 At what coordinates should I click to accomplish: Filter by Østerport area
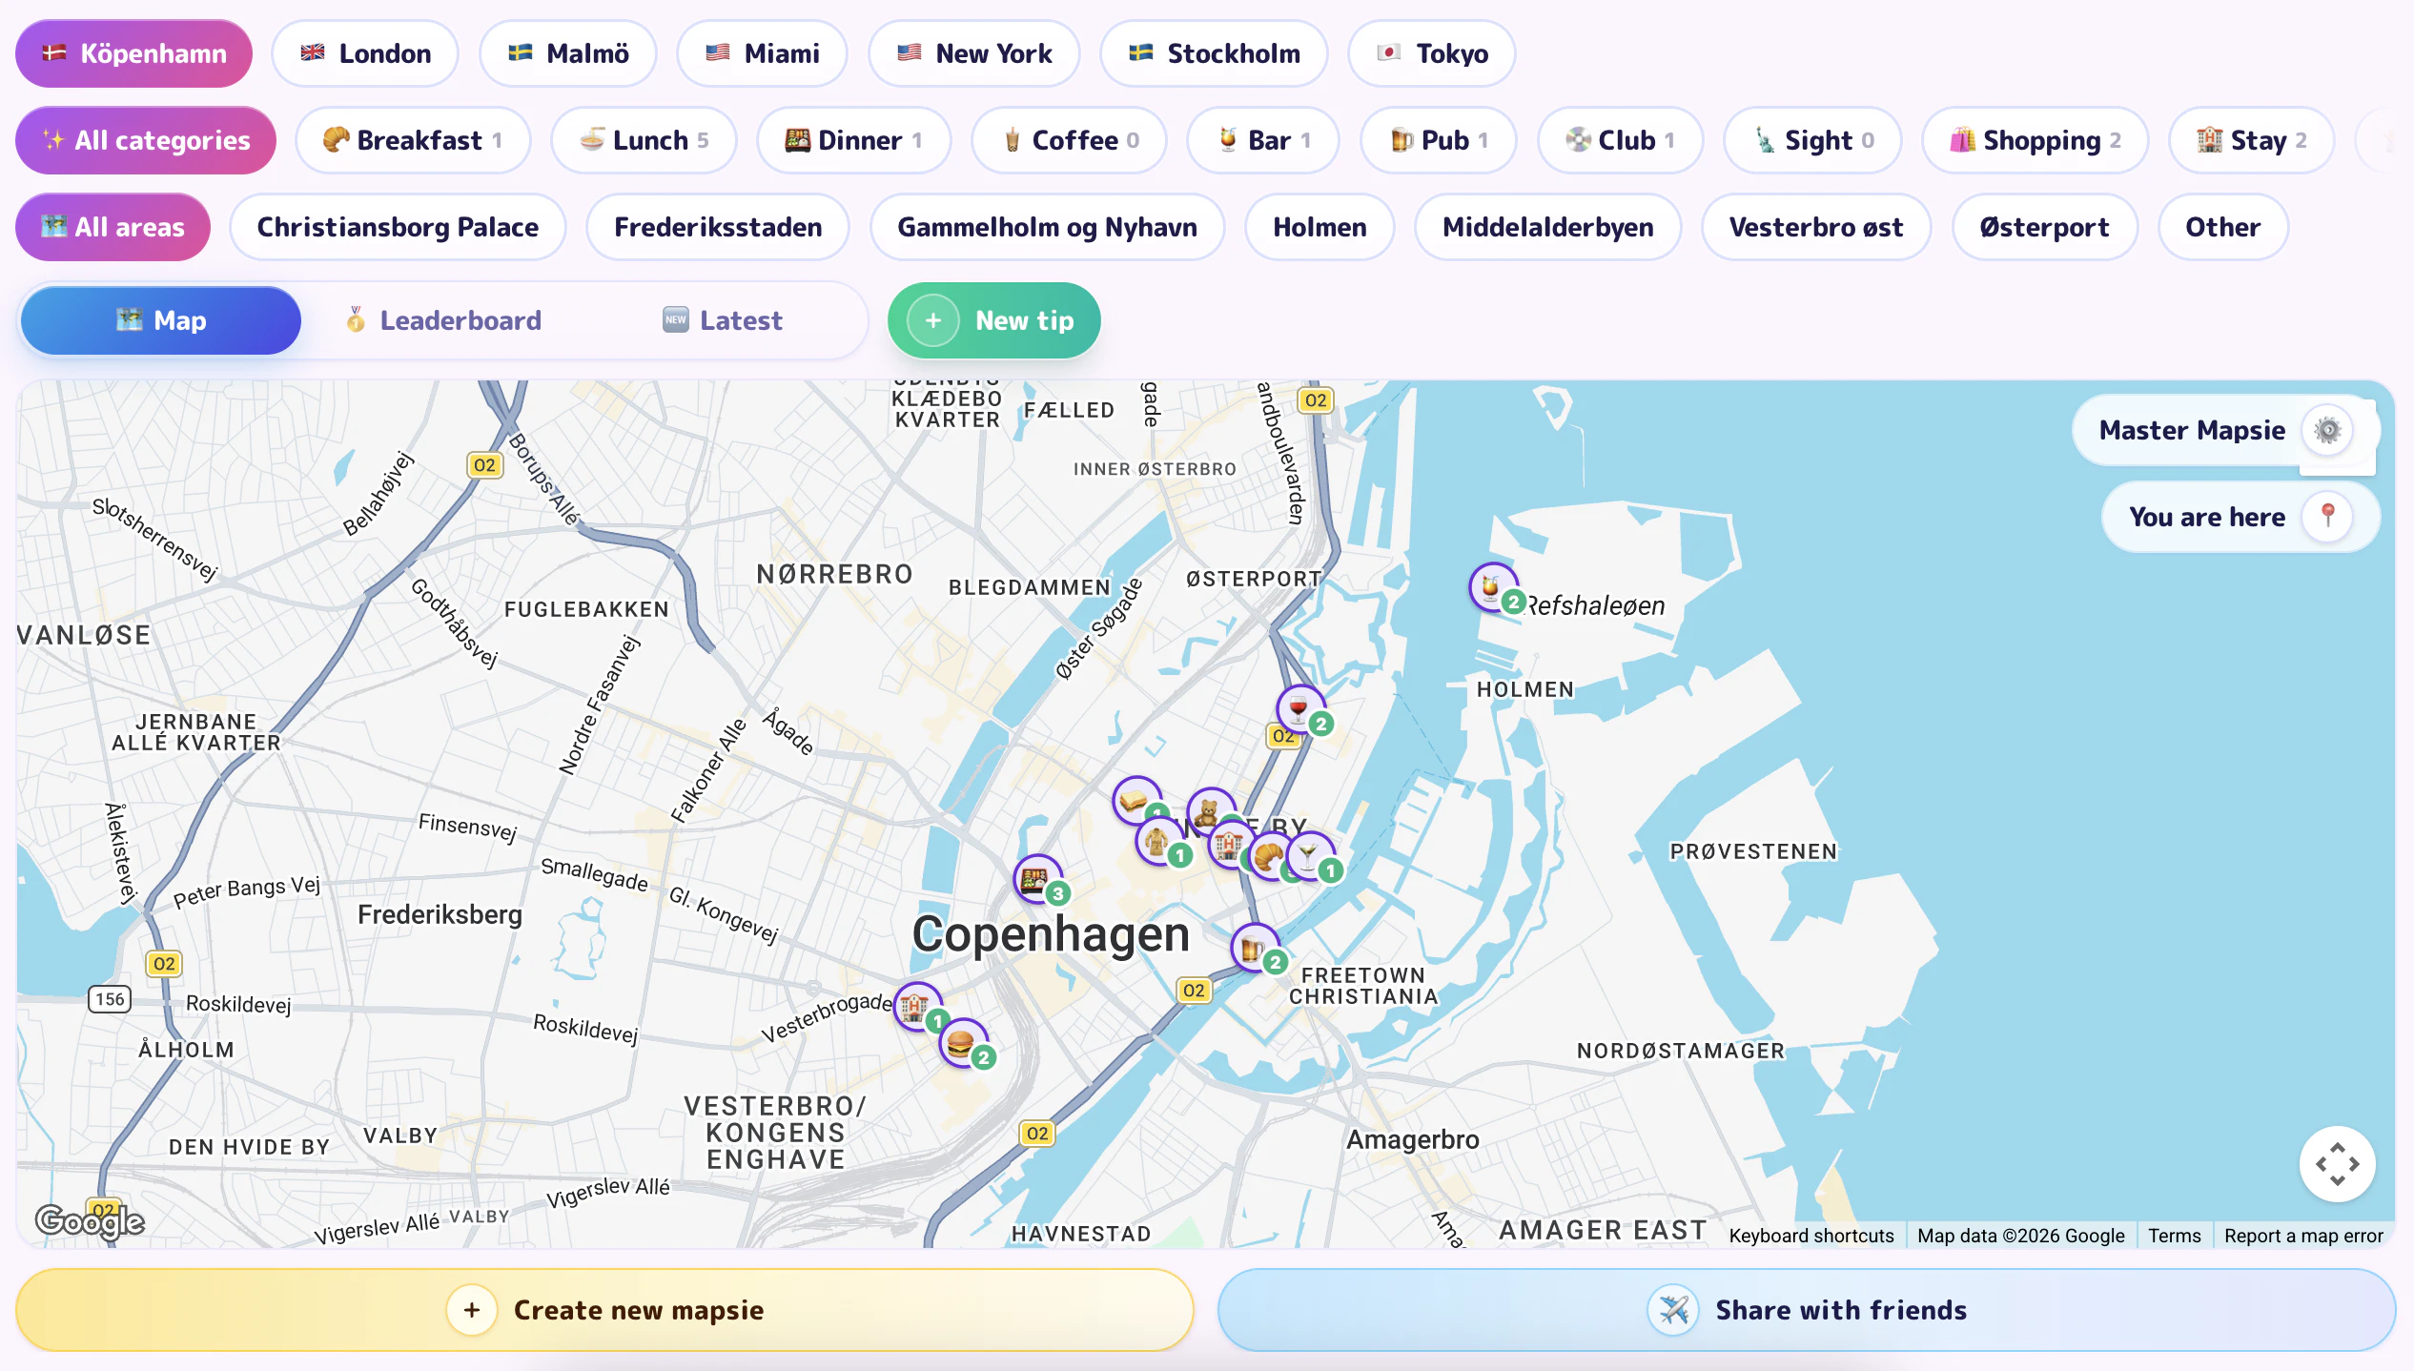2044,227
